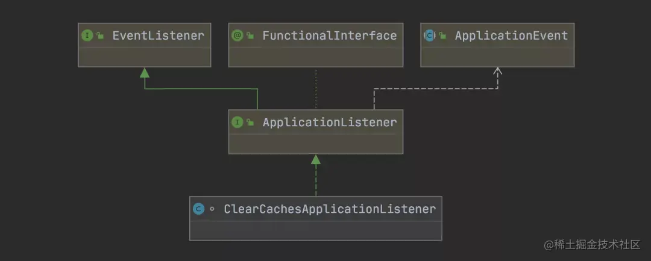Select the ClearCachesApplicationListener node label
The width and height of the screenshot is (651, 261).
point(330,209)
